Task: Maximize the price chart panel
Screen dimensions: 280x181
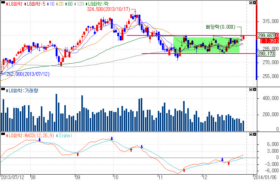Action: (250, 3)
